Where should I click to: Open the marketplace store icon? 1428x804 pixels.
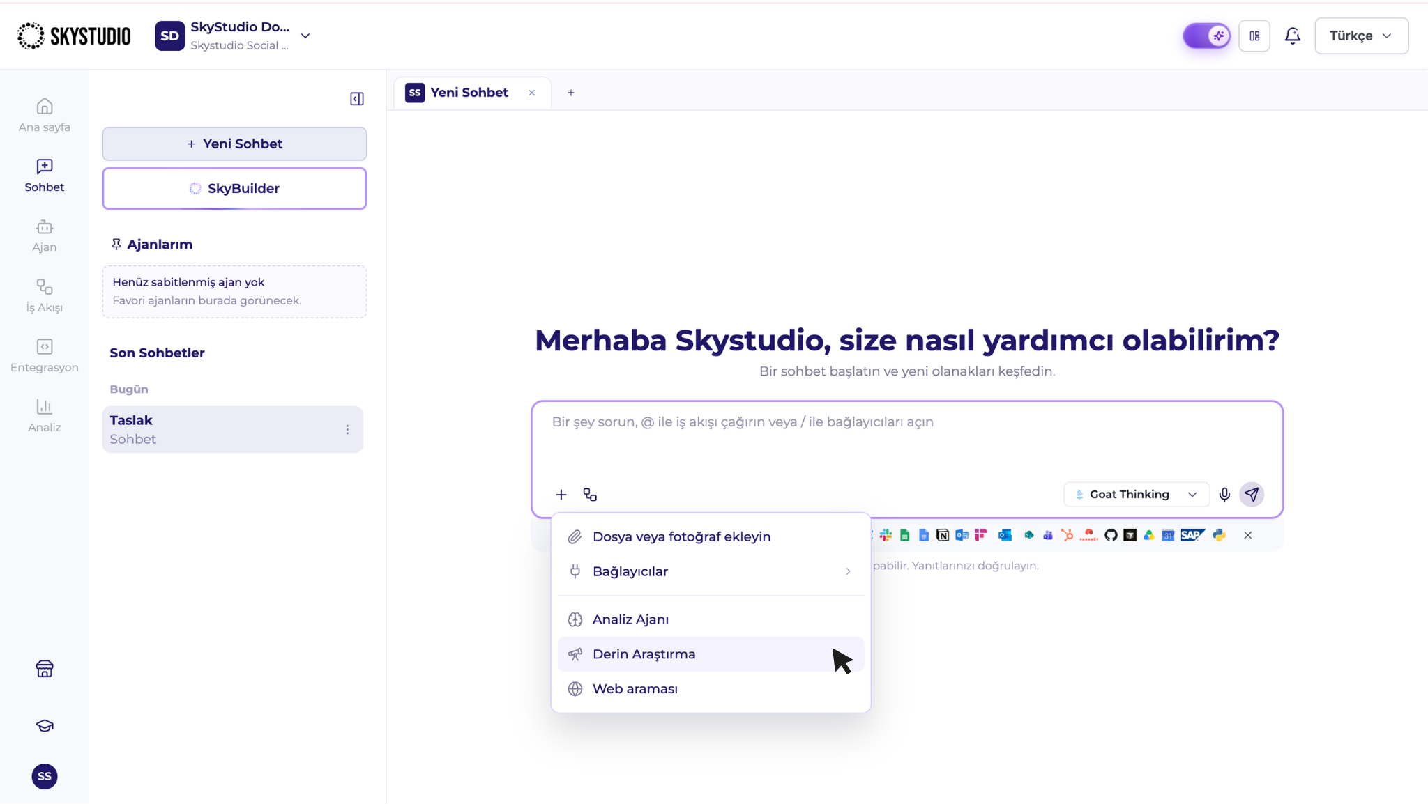click(45, 669)
